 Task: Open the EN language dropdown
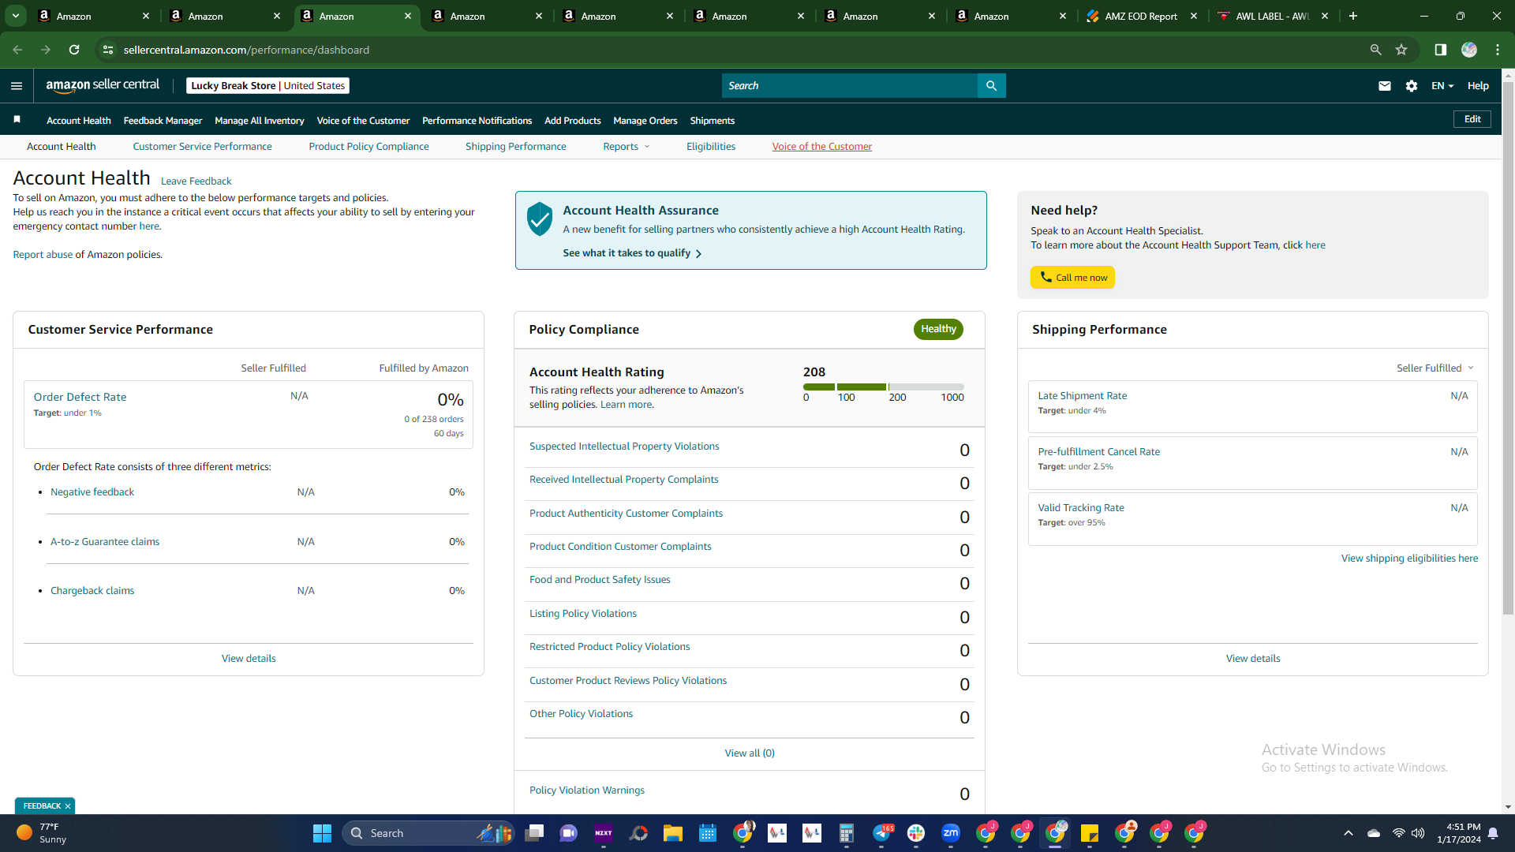coord(1442,86)
